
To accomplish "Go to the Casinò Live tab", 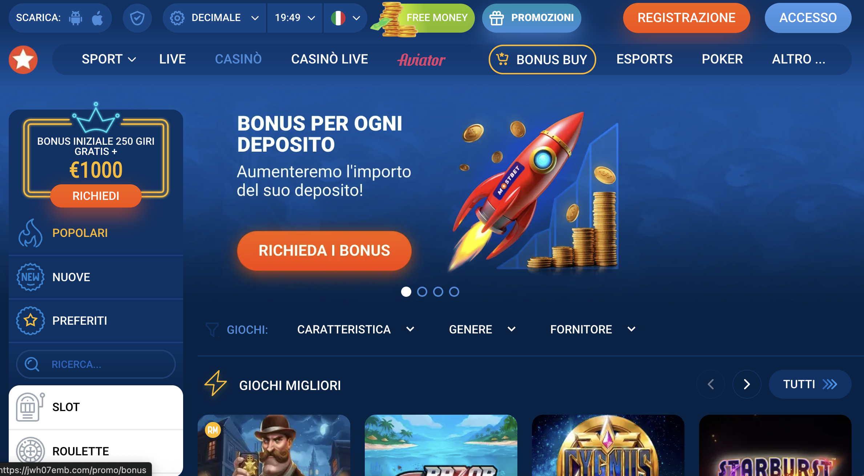I will (x=330, y=59).
